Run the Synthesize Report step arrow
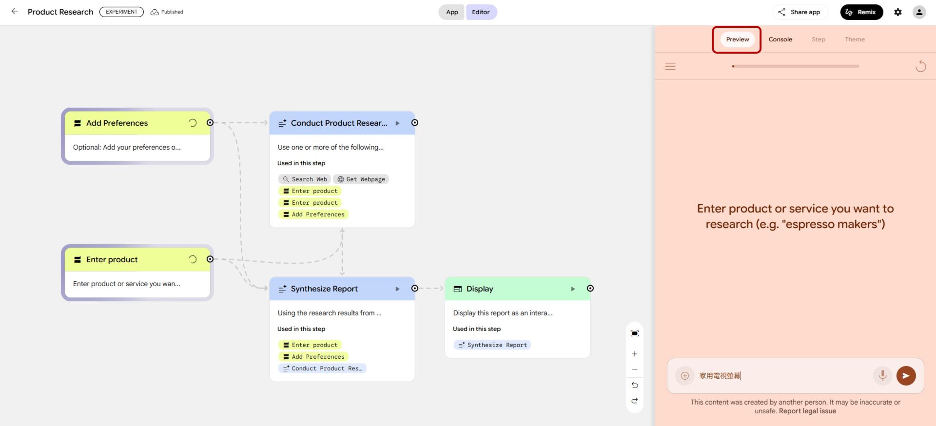 [397, 289]
